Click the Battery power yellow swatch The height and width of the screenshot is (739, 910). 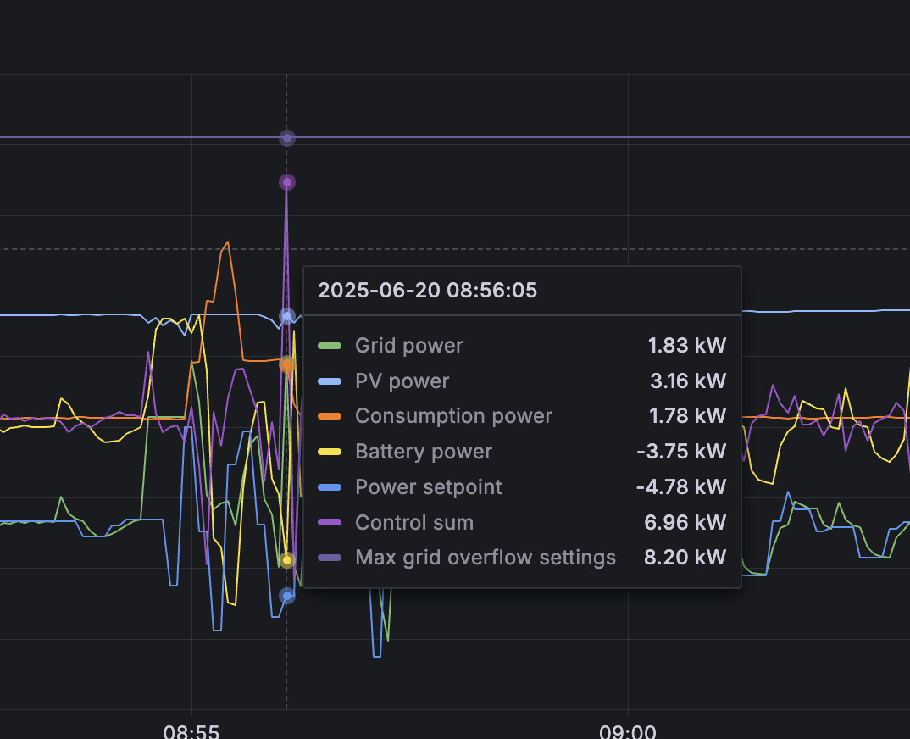329,452
